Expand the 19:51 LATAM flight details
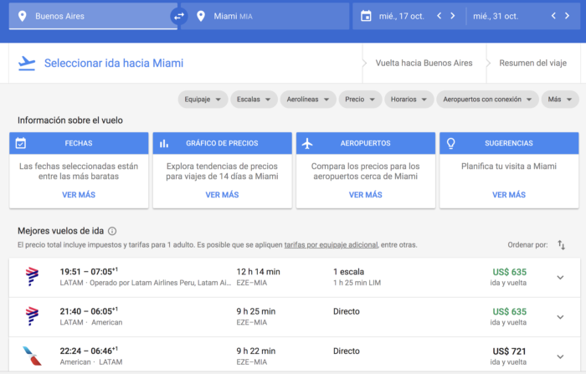Screen dimensions: 586x374 click(560, 277)
